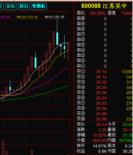
Task: Click the 退出 exit button
Action: (x=24, y=6)
